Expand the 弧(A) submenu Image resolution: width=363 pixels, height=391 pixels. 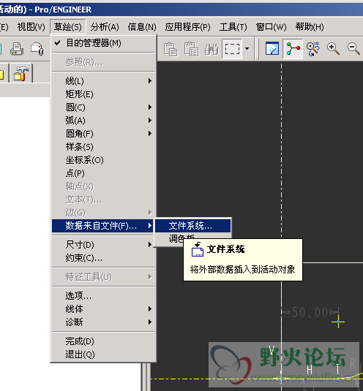coord(104,121)
